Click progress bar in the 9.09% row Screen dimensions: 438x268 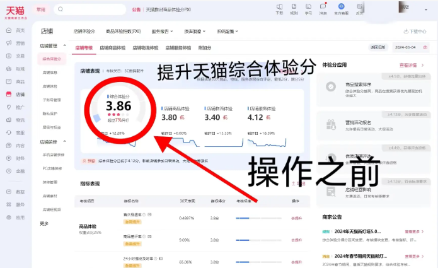pyautogui.click(x=258, y=240)
